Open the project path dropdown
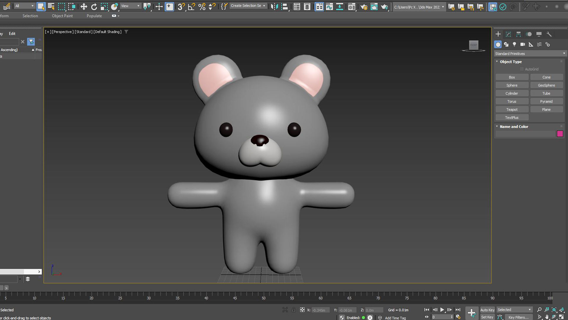The image size is (568, 320). [x=419, y=7]
